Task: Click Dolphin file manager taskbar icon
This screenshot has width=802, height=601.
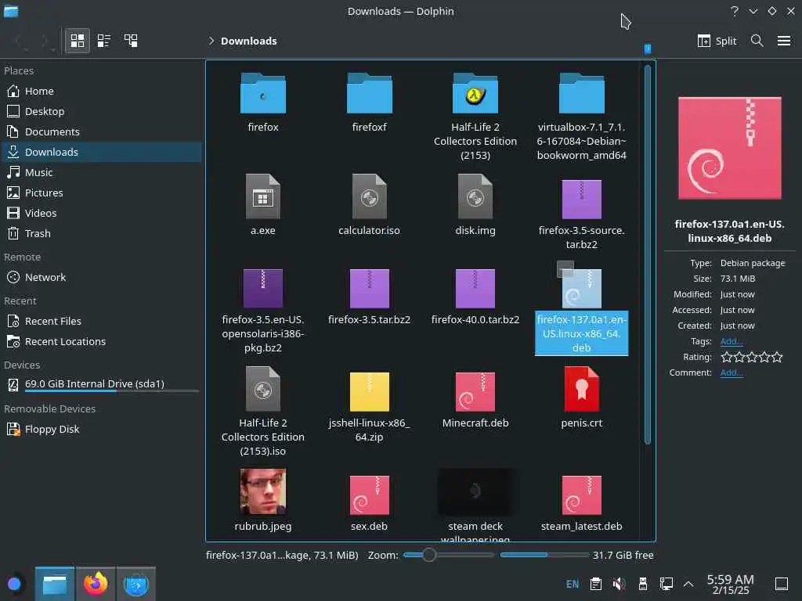Action: [x=55, y=584]
